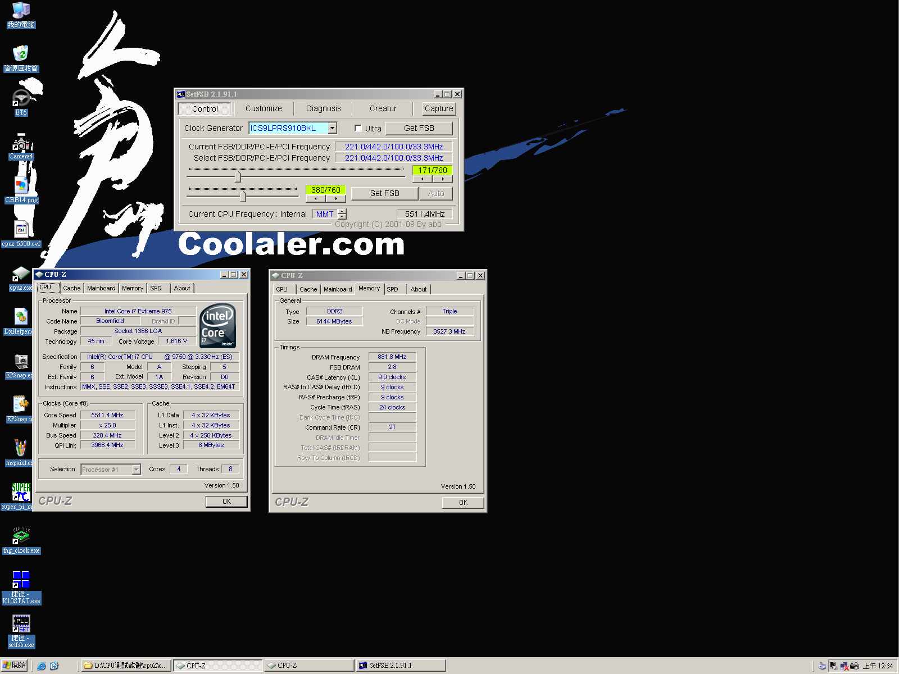Click the lower 380/760 slider thumb
This screenshot has width=899, height=674.
click(243, 197)
